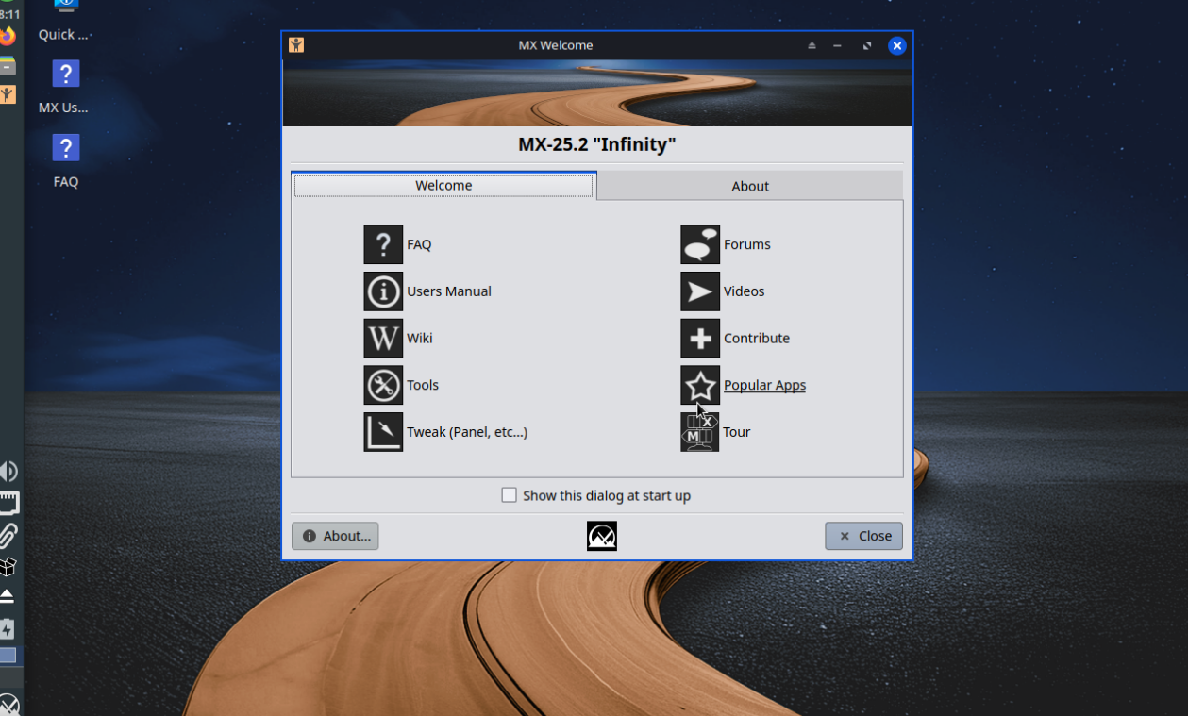Start the Tour MX icon
1188x716 pixels.
click(700, 432)
